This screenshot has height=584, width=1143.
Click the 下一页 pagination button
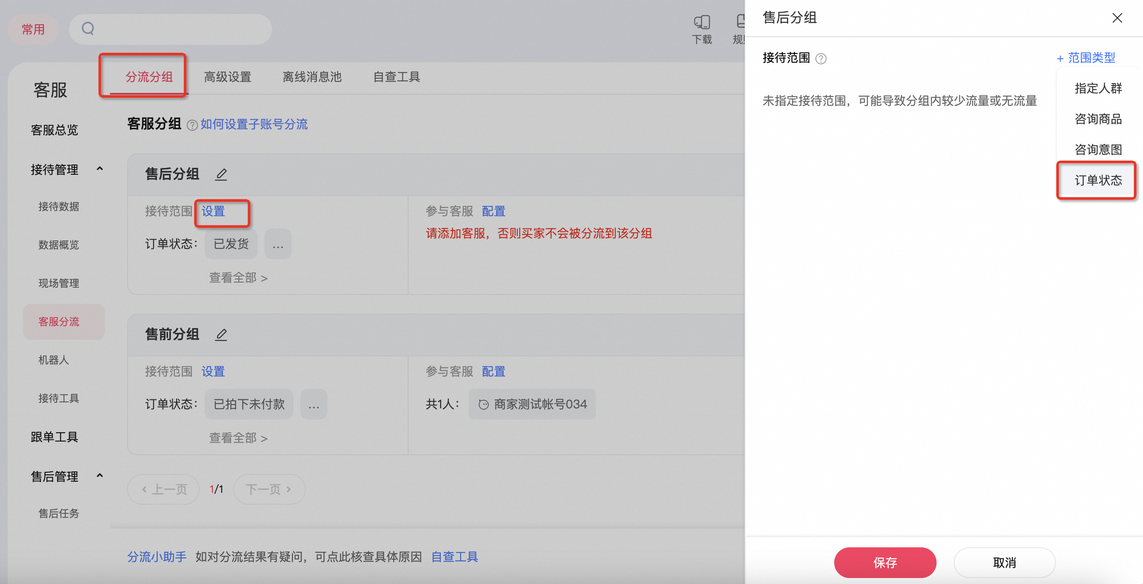(x=269, y=489)
